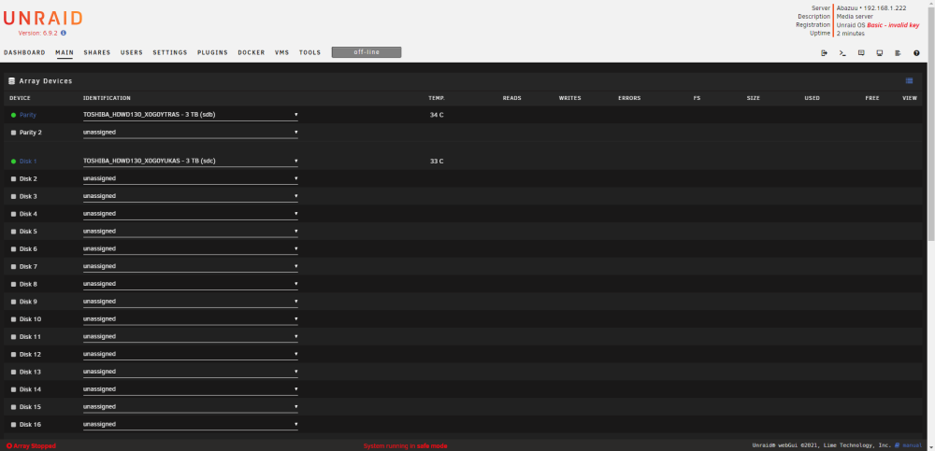Open the Disk 7 device selection dropdown
Screen dimensions: 935x451
(x=191, y=266)
